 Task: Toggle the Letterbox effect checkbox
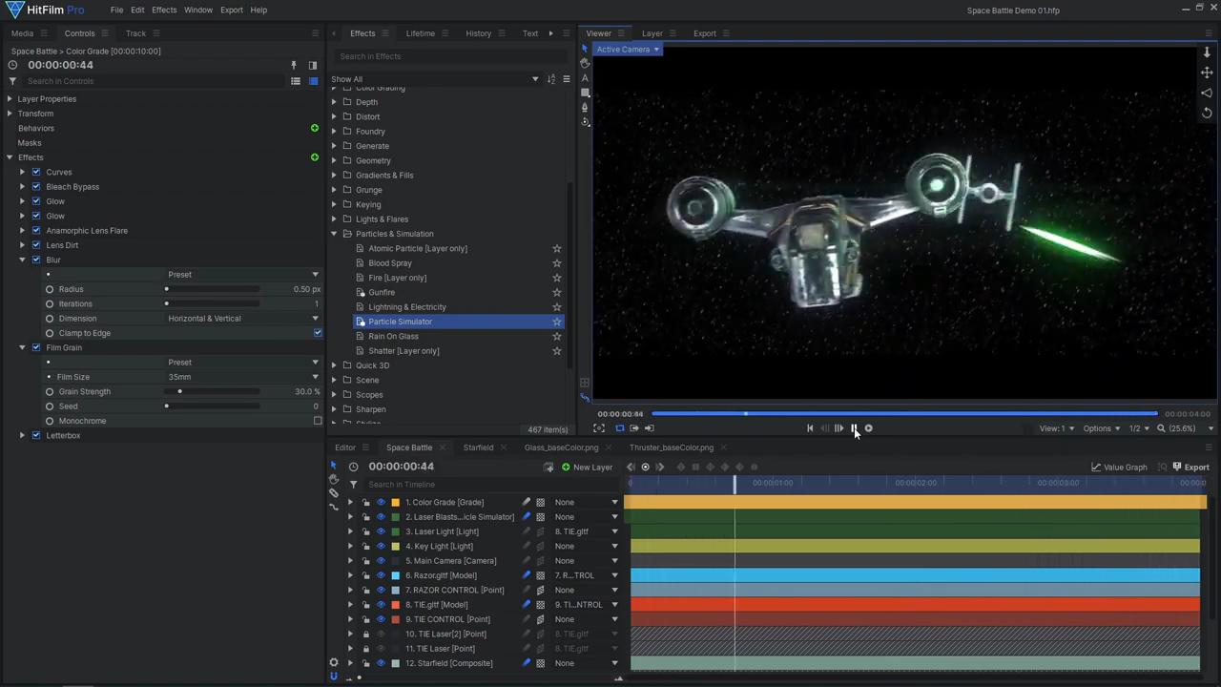(36, 435)
